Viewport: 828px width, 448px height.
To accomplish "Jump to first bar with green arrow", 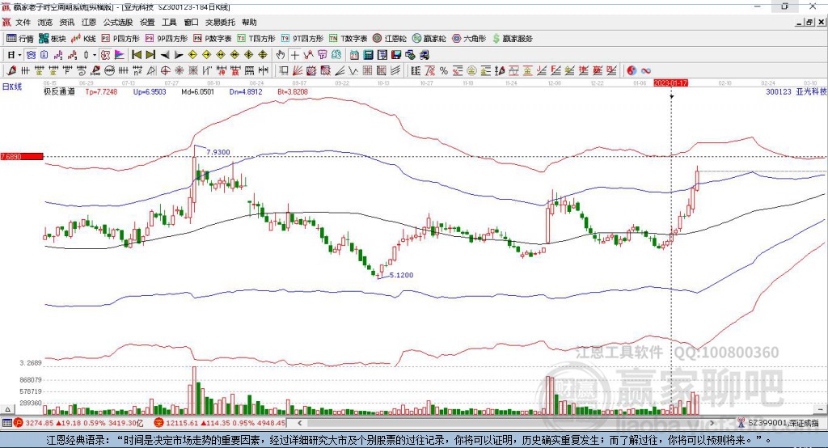I will click(135, 55).
